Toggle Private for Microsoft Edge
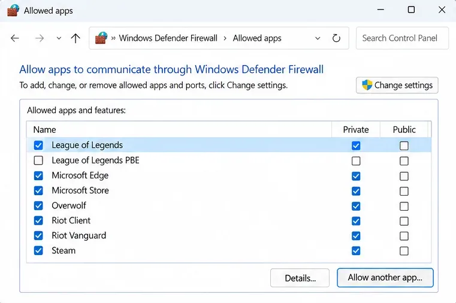 tap(356, 176)
